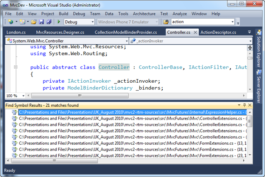Open the Analyze menu

(x=180, y=14)
